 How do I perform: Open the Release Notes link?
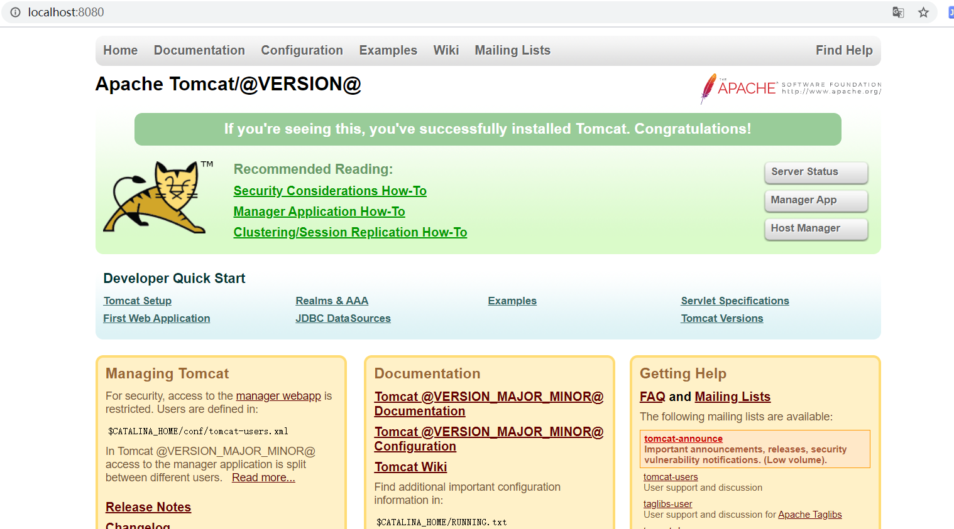(x=148, y=507)
